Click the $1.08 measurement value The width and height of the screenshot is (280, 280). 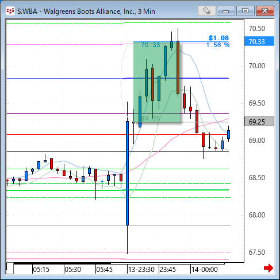218,38
